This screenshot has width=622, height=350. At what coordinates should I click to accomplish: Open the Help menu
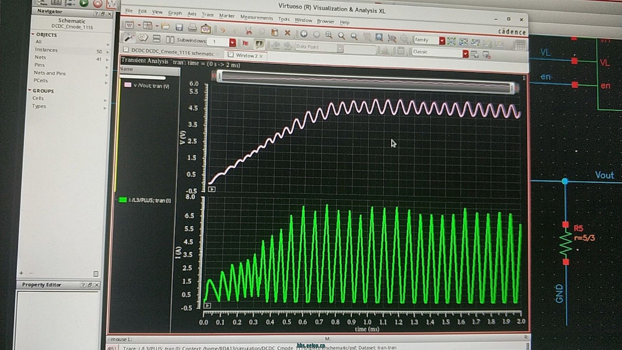point(344,22)
